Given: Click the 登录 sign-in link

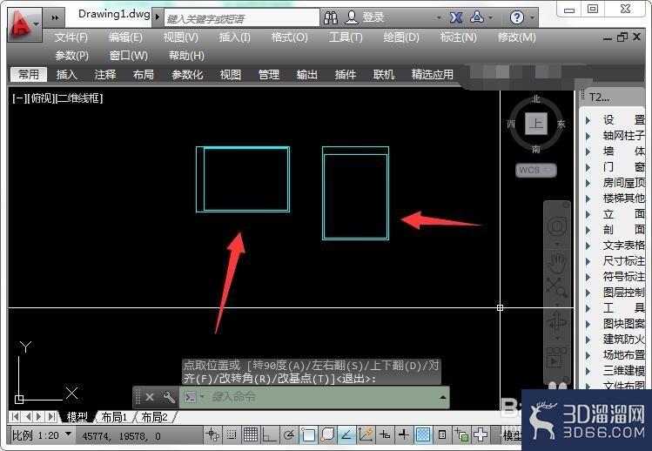Looking at the screenshot, I should click(x=373, y=17).
